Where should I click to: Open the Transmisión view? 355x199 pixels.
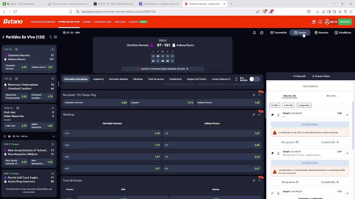click(x=278, y=33)
